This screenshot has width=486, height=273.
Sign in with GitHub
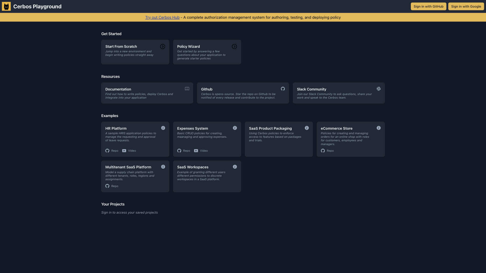point(429,7)
